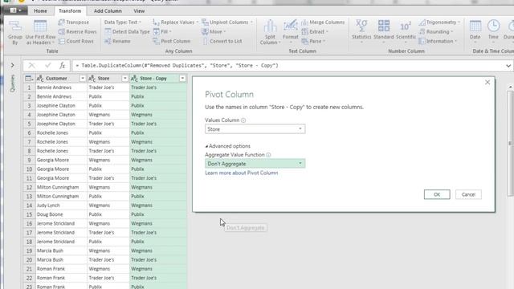
Task: Expand the formula bar
Action: point(508,66)
